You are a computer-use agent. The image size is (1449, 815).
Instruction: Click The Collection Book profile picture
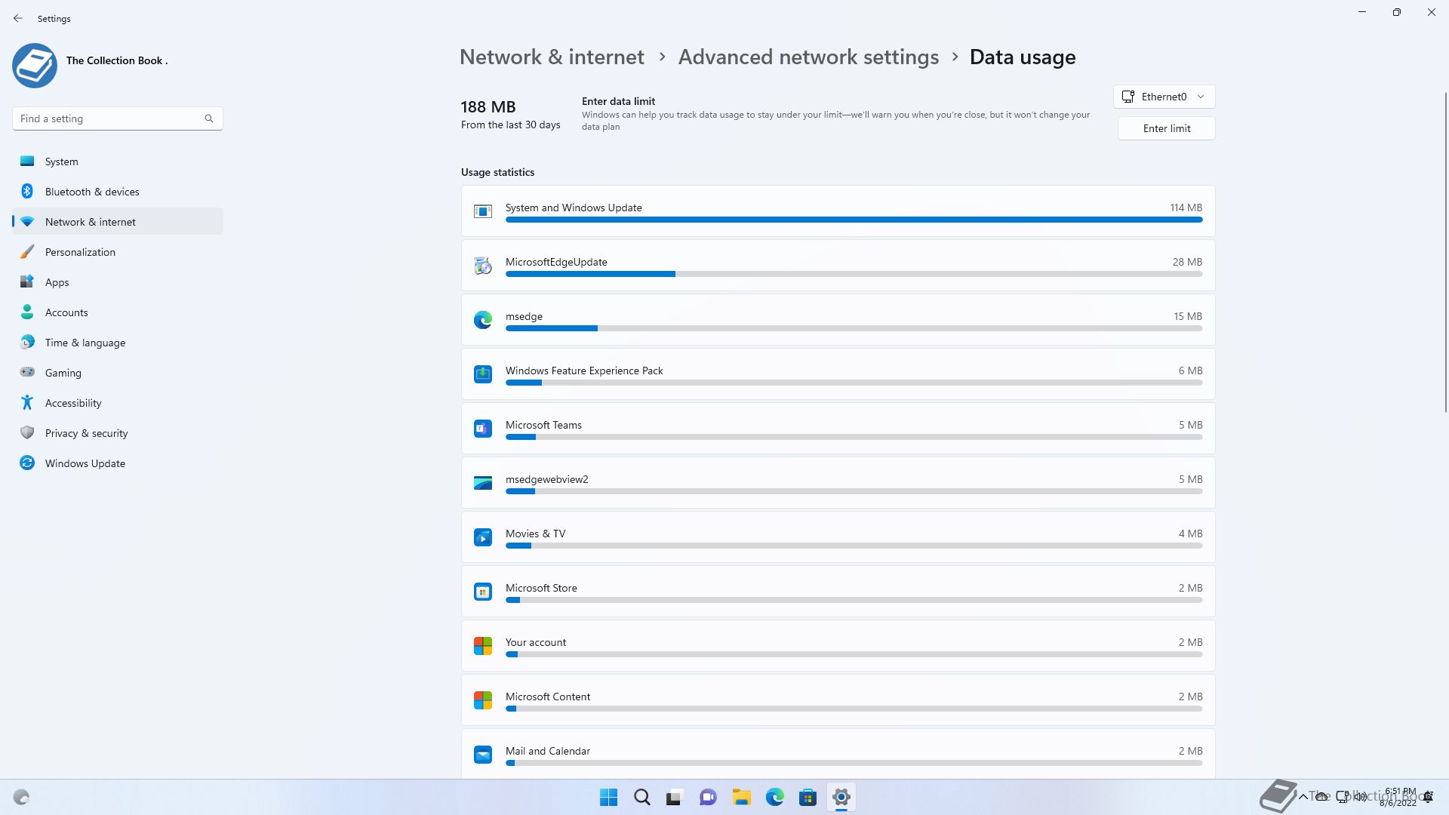pos(35,66)
